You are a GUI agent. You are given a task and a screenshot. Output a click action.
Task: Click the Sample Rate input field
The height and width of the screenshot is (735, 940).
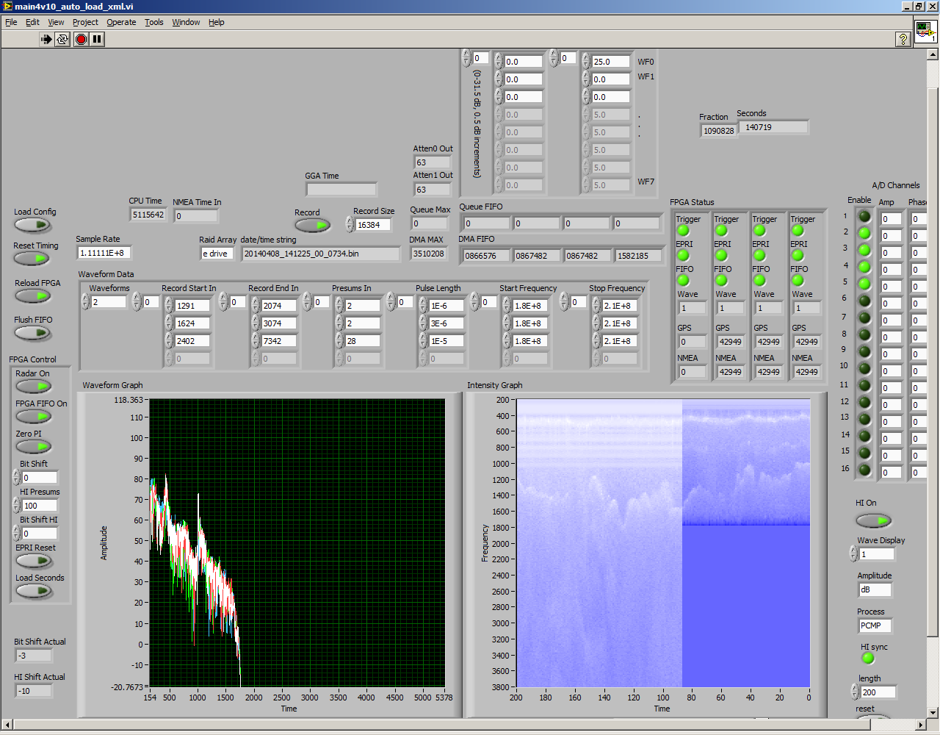(104, 253)
